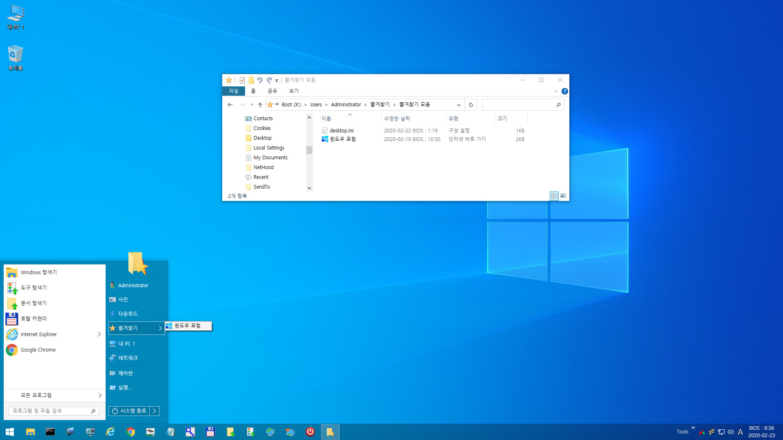Launch 토탈 커맨더 from start menu
This screenshot has height=440, width=783.
click(54, 319)
